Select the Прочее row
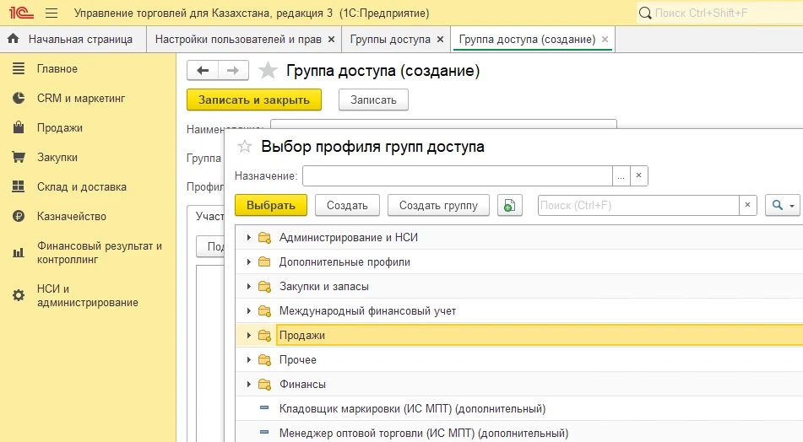 pos(519,359)
